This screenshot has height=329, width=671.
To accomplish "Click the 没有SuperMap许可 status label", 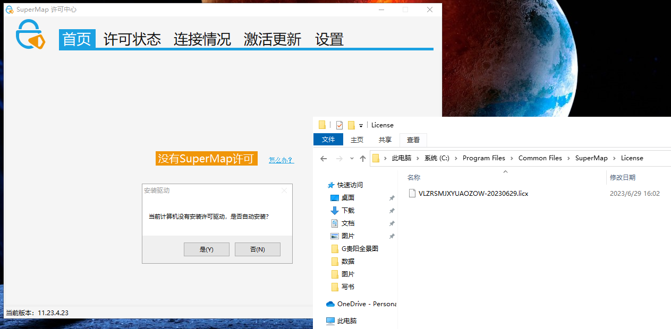I will pyautogui.click(x=207, y=158).
